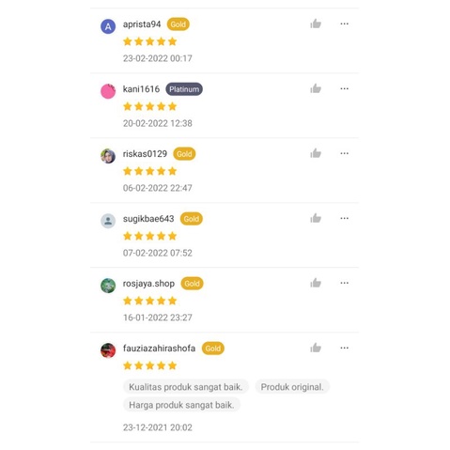The image size is (450, 450).
Task: Open the rosjaya.shop profile link
Action: point(148,284)
